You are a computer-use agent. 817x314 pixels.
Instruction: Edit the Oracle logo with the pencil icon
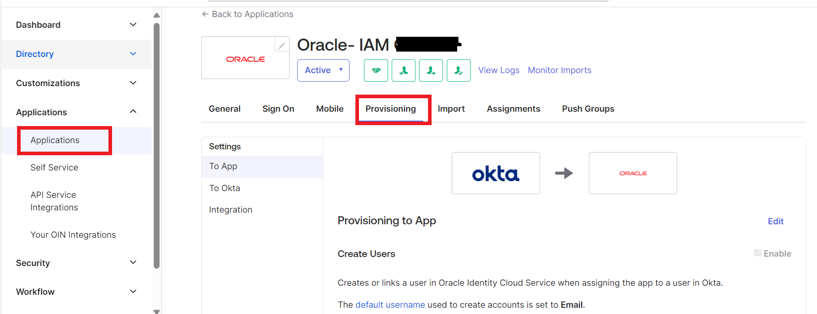281,45
